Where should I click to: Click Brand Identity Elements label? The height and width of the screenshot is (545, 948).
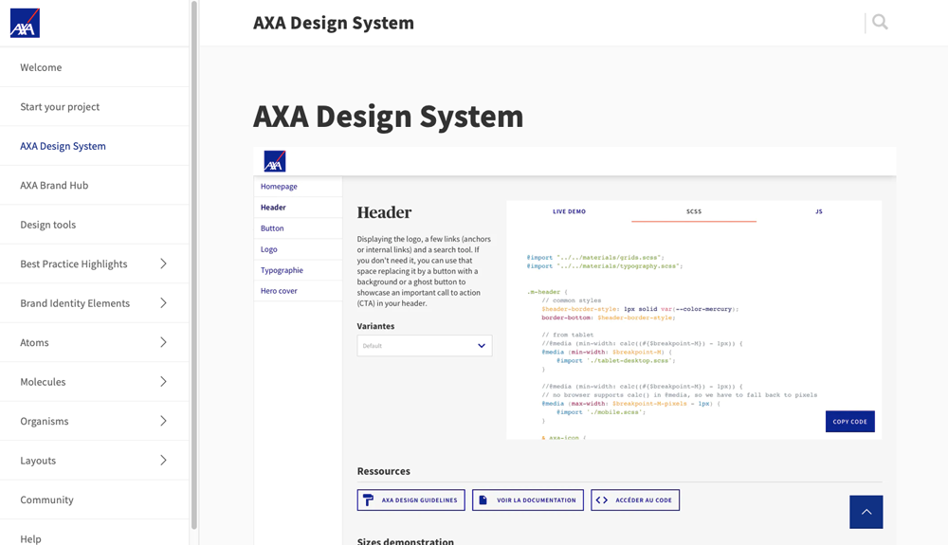coord(75,302)
